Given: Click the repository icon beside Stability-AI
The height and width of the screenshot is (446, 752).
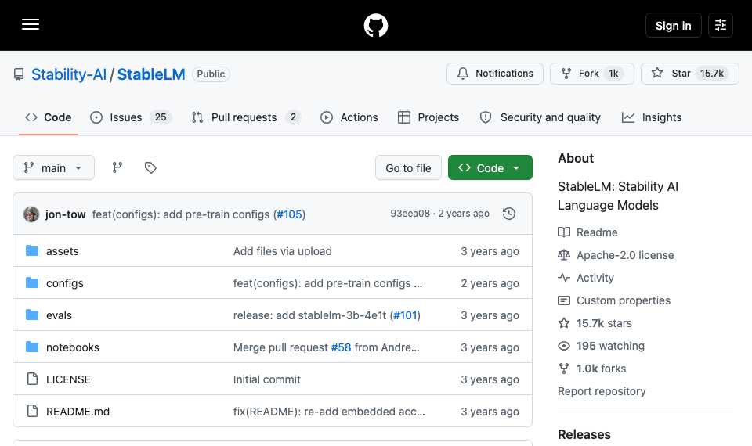Looking at the screenshot, I should click(x=19, y=74).
